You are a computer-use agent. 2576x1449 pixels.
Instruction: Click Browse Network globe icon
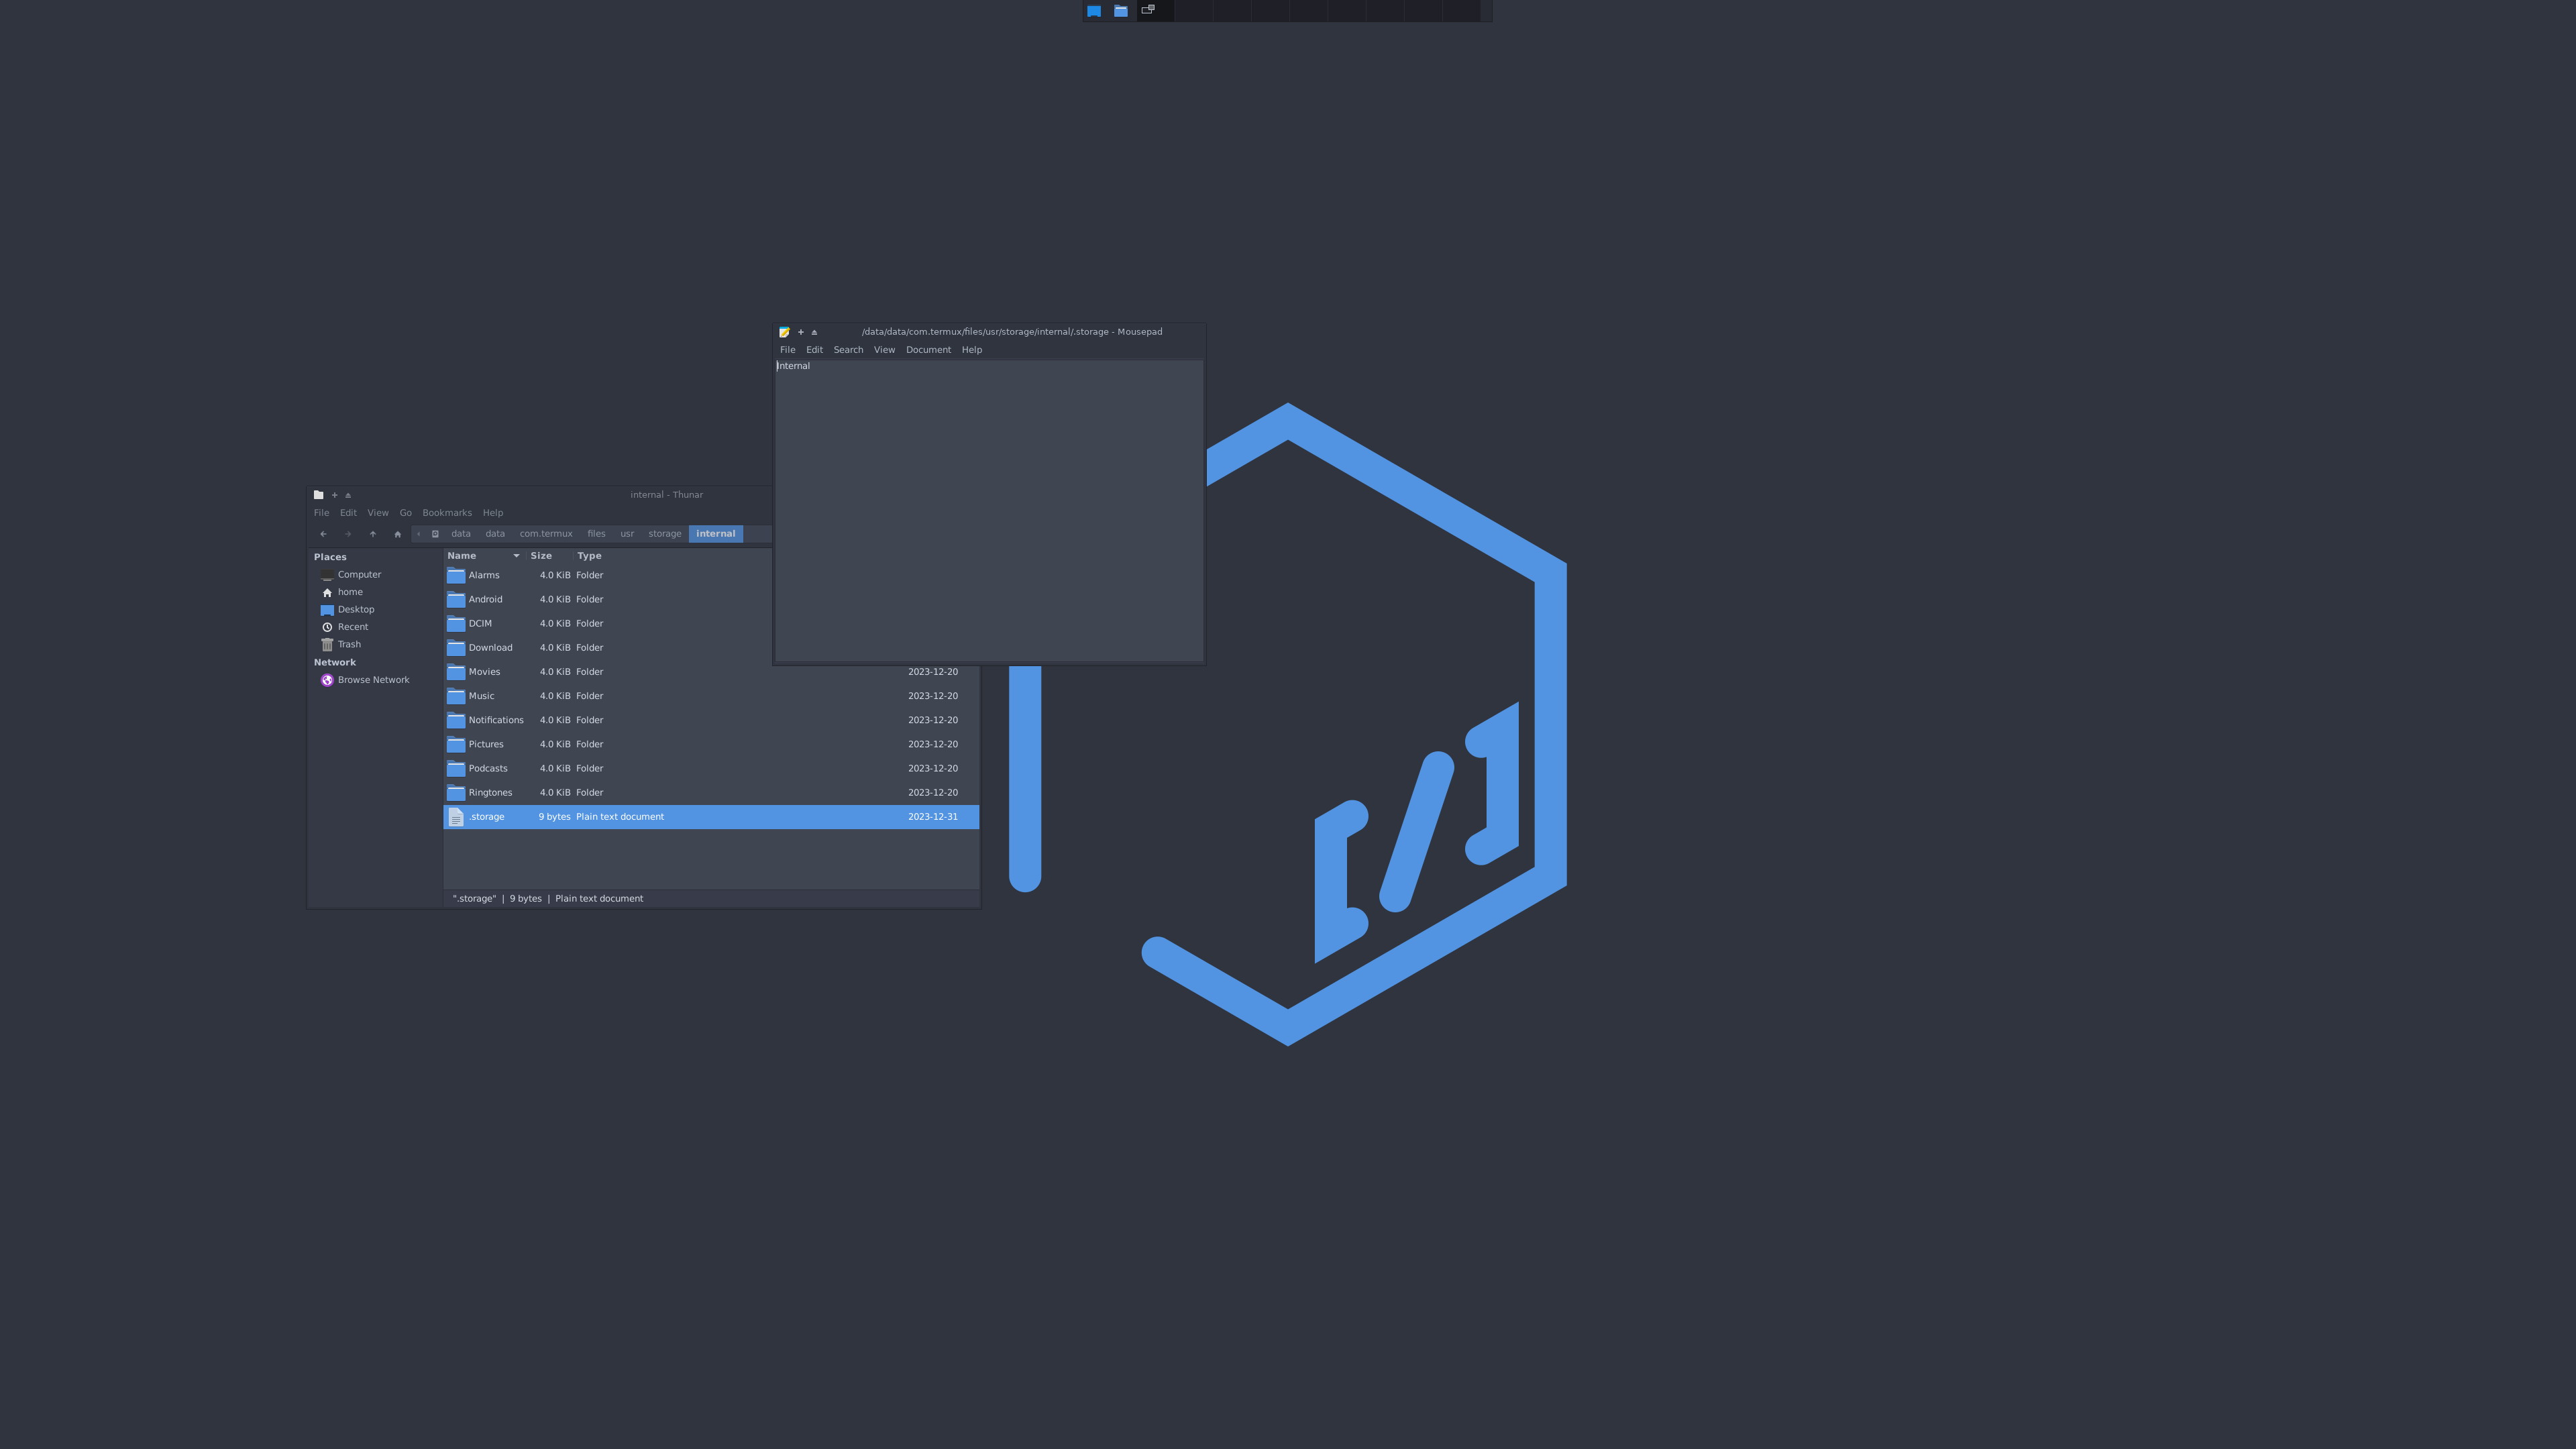click(327, 680)
